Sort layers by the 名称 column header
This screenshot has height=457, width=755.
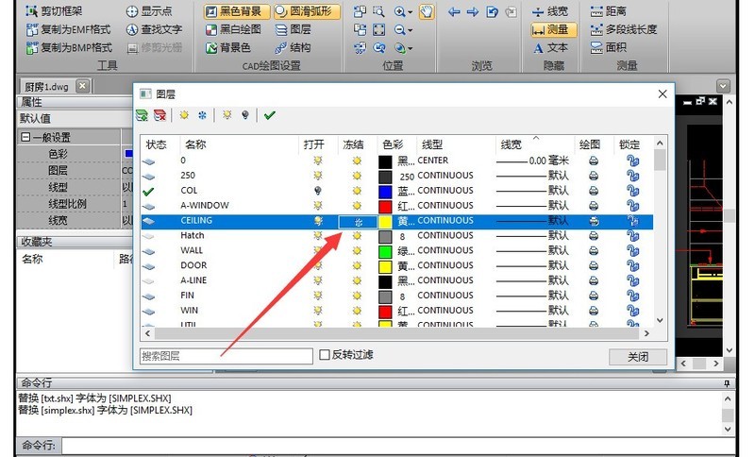(240, 144)
